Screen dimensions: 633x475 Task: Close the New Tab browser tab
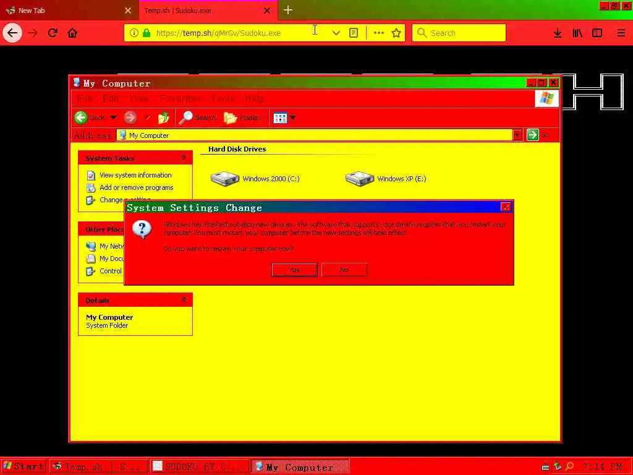point(128,11)
